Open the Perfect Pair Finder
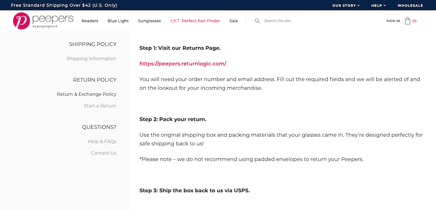Image resolution: width=436 pixels, height=210 pixels. 201,21
